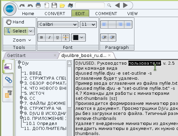Activate the Select text tool
This screenshot has width=178, height=136.
click(16, 31)
